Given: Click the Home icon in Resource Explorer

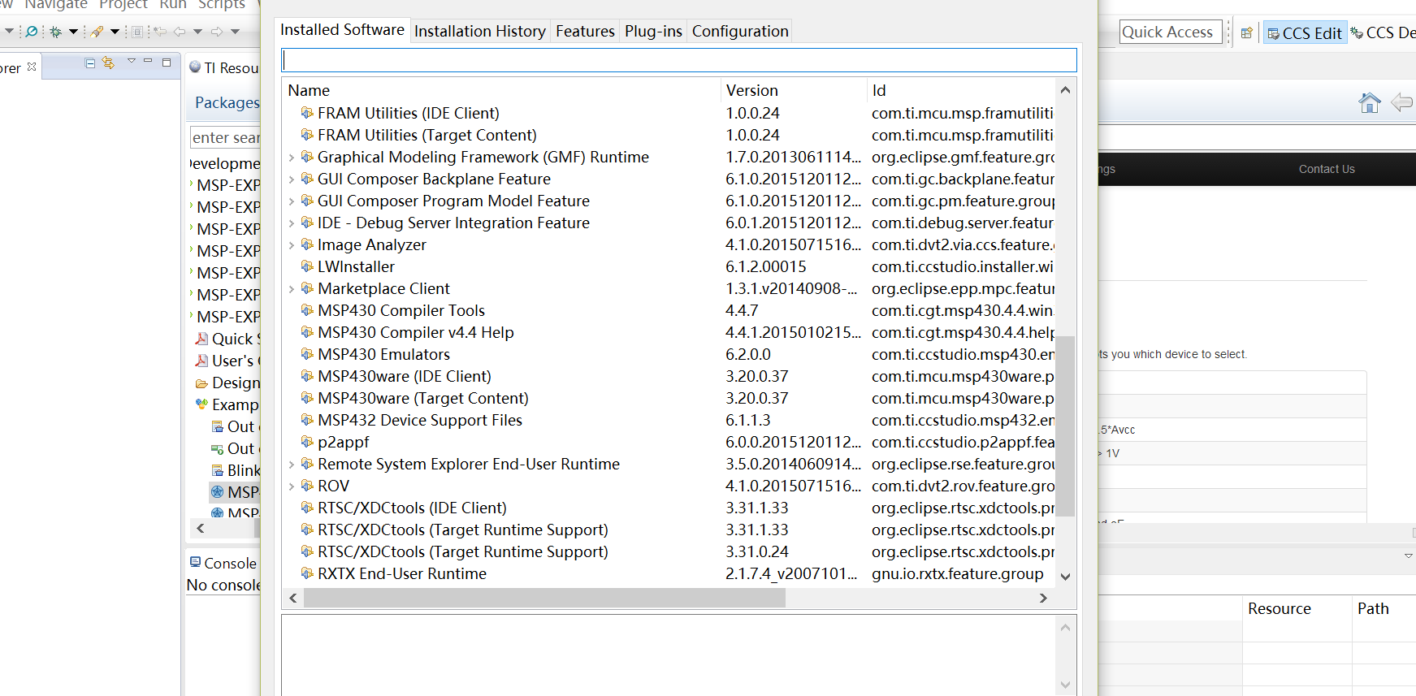Looking at the screenshot, I should (1370, 102).
